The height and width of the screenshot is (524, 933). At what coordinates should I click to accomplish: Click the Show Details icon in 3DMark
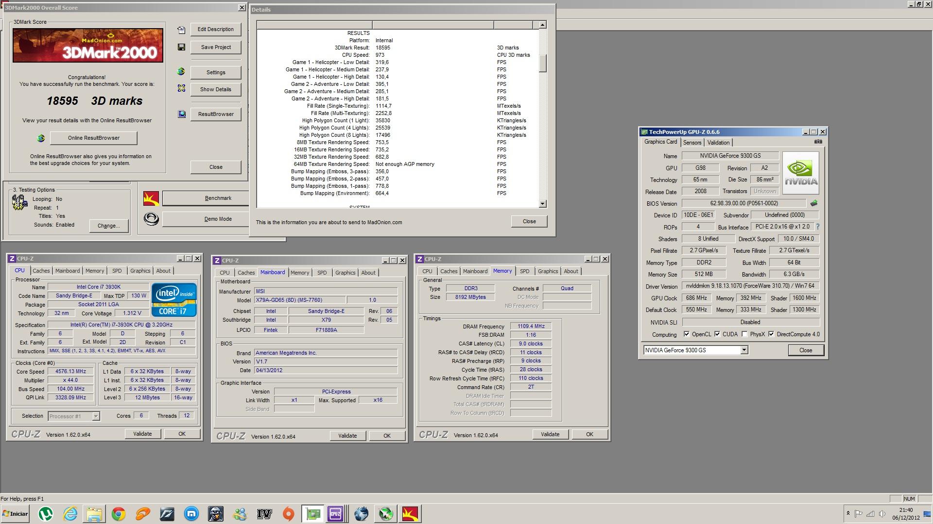coord(181,88)
